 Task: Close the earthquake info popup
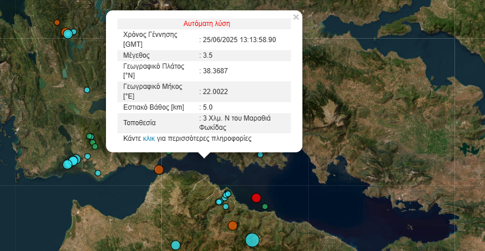tap(296, 17)
